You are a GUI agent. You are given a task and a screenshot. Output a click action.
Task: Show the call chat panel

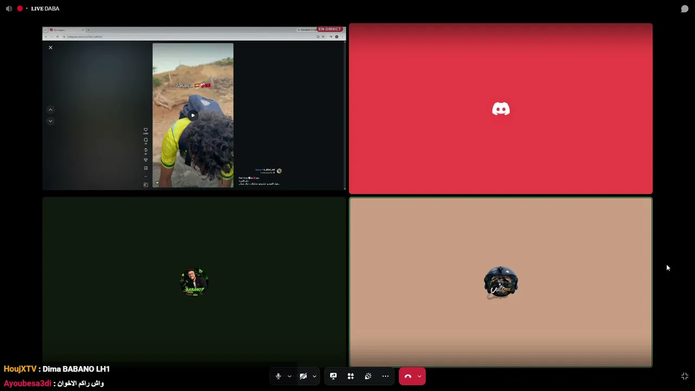coord(685,9)
